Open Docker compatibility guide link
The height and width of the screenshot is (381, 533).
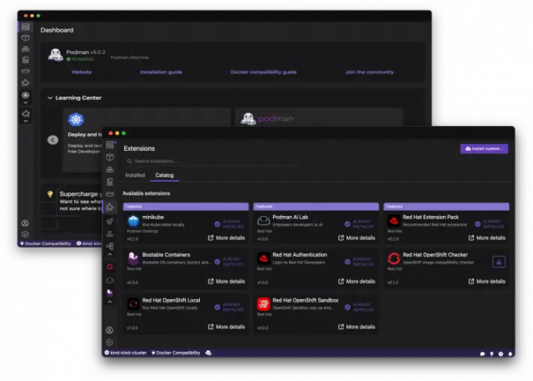[263, 73]
